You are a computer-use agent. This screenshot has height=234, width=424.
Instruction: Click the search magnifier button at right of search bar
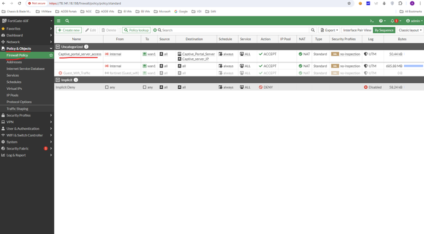(312, 30)
